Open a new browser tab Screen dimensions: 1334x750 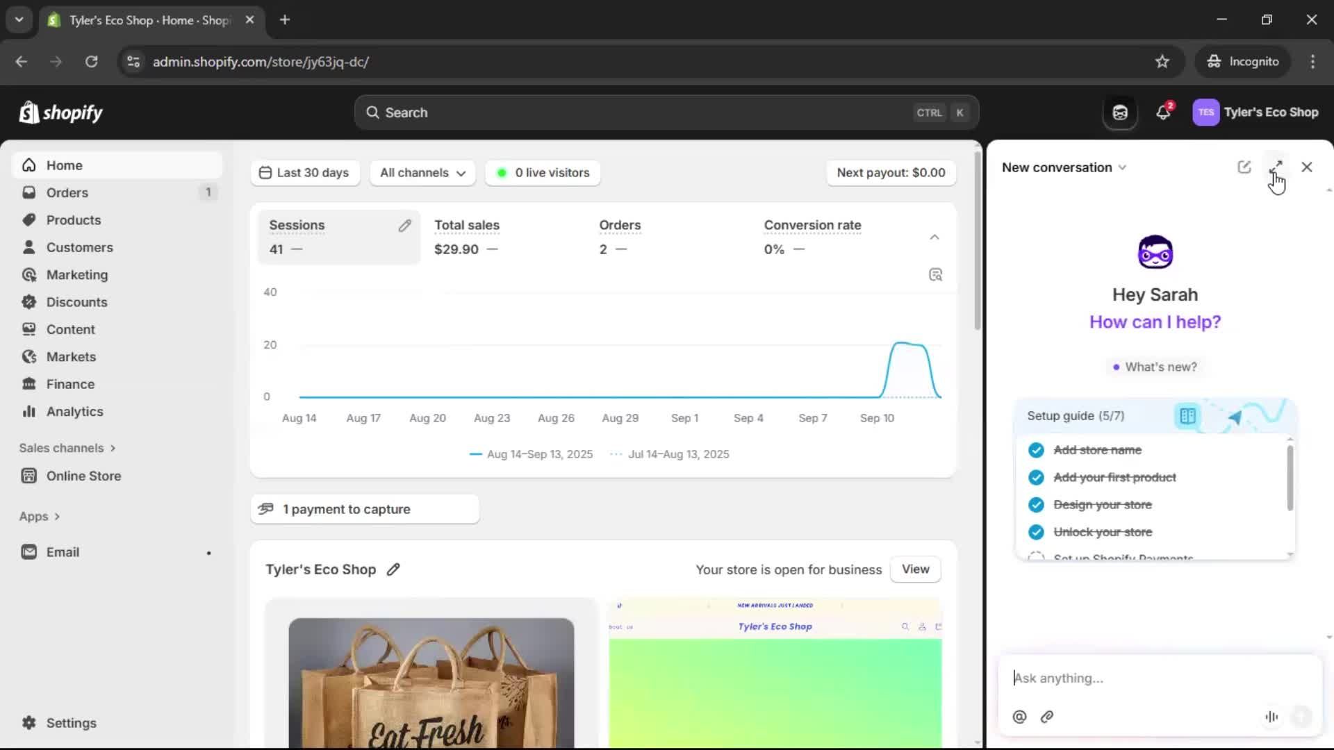click(x=285, y=20)
